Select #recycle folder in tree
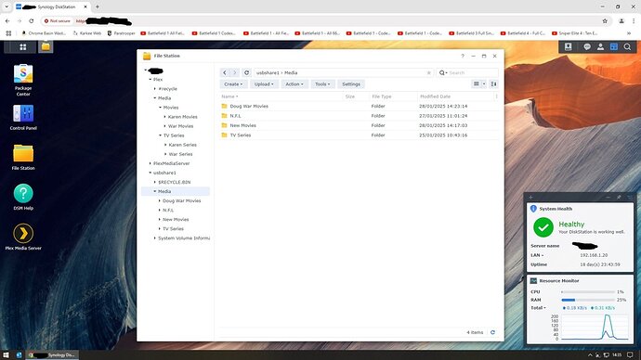This screenshot has height=360, width=641. [x=167, y=89]
